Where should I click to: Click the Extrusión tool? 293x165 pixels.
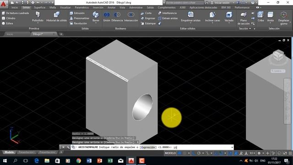click(77, 13)
